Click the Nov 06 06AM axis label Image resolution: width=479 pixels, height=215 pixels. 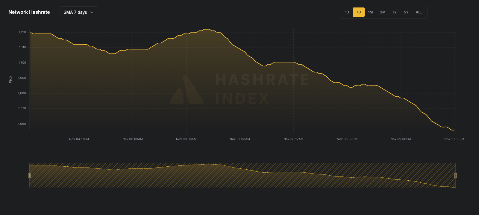186,139
